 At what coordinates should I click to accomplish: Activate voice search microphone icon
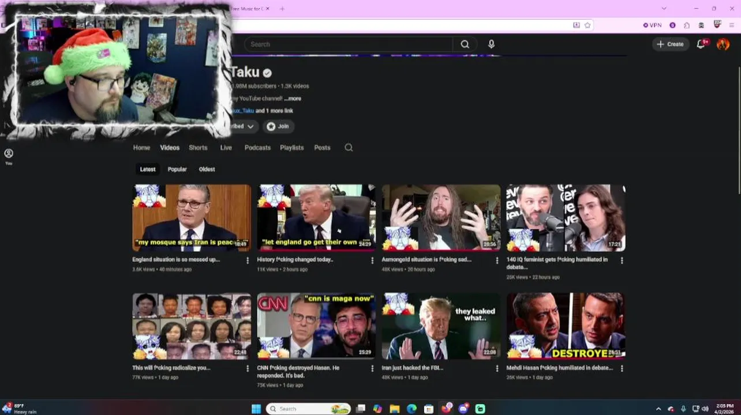[x=491, y=44]
